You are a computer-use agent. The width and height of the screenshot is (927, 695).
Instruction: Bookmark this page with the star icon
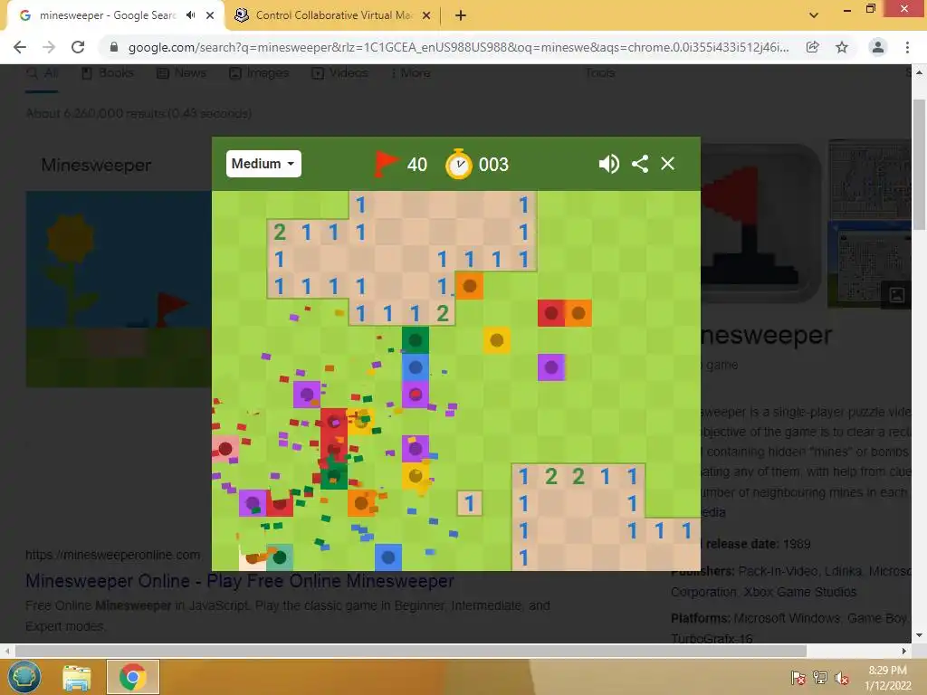tap(842, 47)
